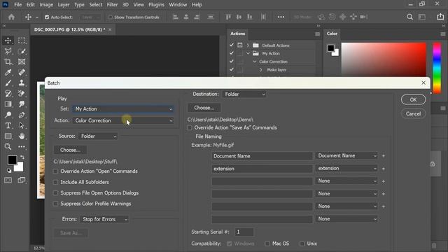This screenshot has width=448, height=252.
Task: Check Override Action "Save As" Commands
Action: (x=190, y=127)
